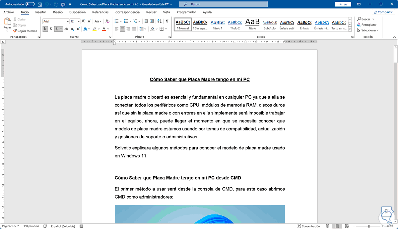Switch to Read Mode view icon
398x229 pixels.
click(328, 226)
